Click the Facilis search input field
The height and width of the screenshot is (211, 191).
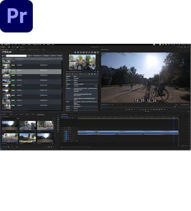(x=16, y=56)
